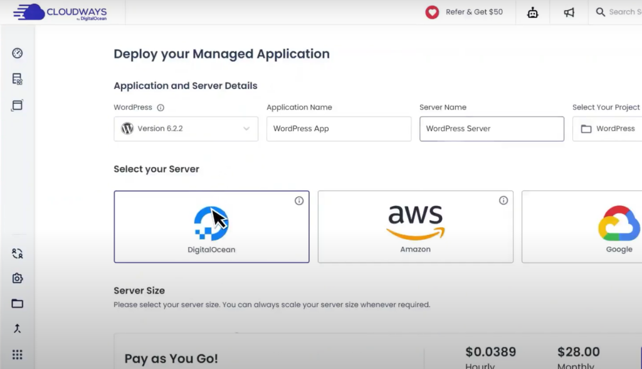Click Deploy your Managed Application heading

[221, 54]
